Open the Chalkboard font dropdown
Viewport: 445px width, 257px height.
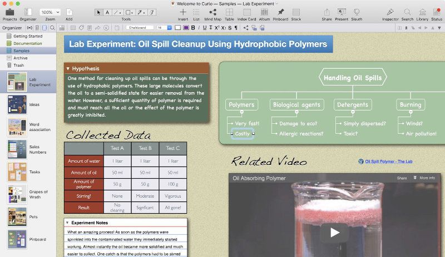pos(140,27)
